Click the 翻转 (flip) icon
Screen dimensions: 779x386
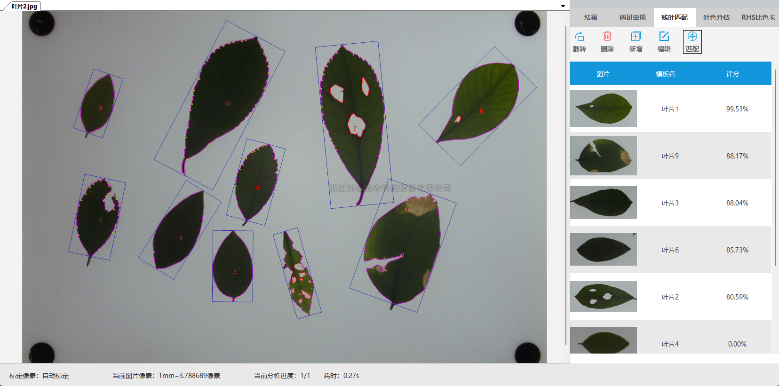point(580,37)
